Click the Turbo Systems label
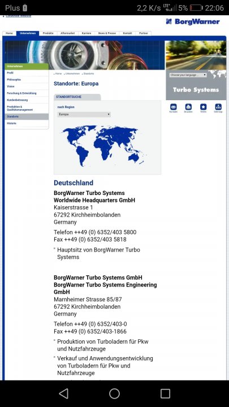The width and height of the screenshot is (229, 407). (x=196, y=90)
